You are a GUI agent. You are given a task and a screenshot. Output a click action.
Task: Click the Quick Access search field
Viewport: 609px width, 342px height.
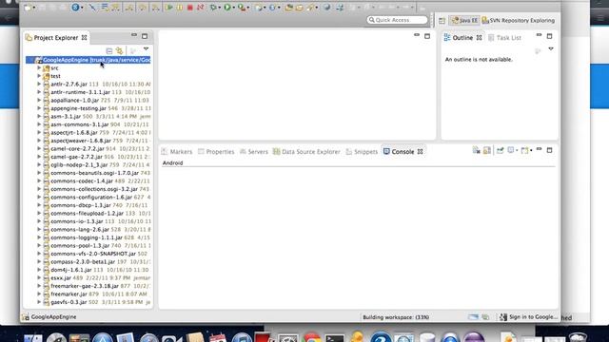pyautogui.click(x=397, y=20)
